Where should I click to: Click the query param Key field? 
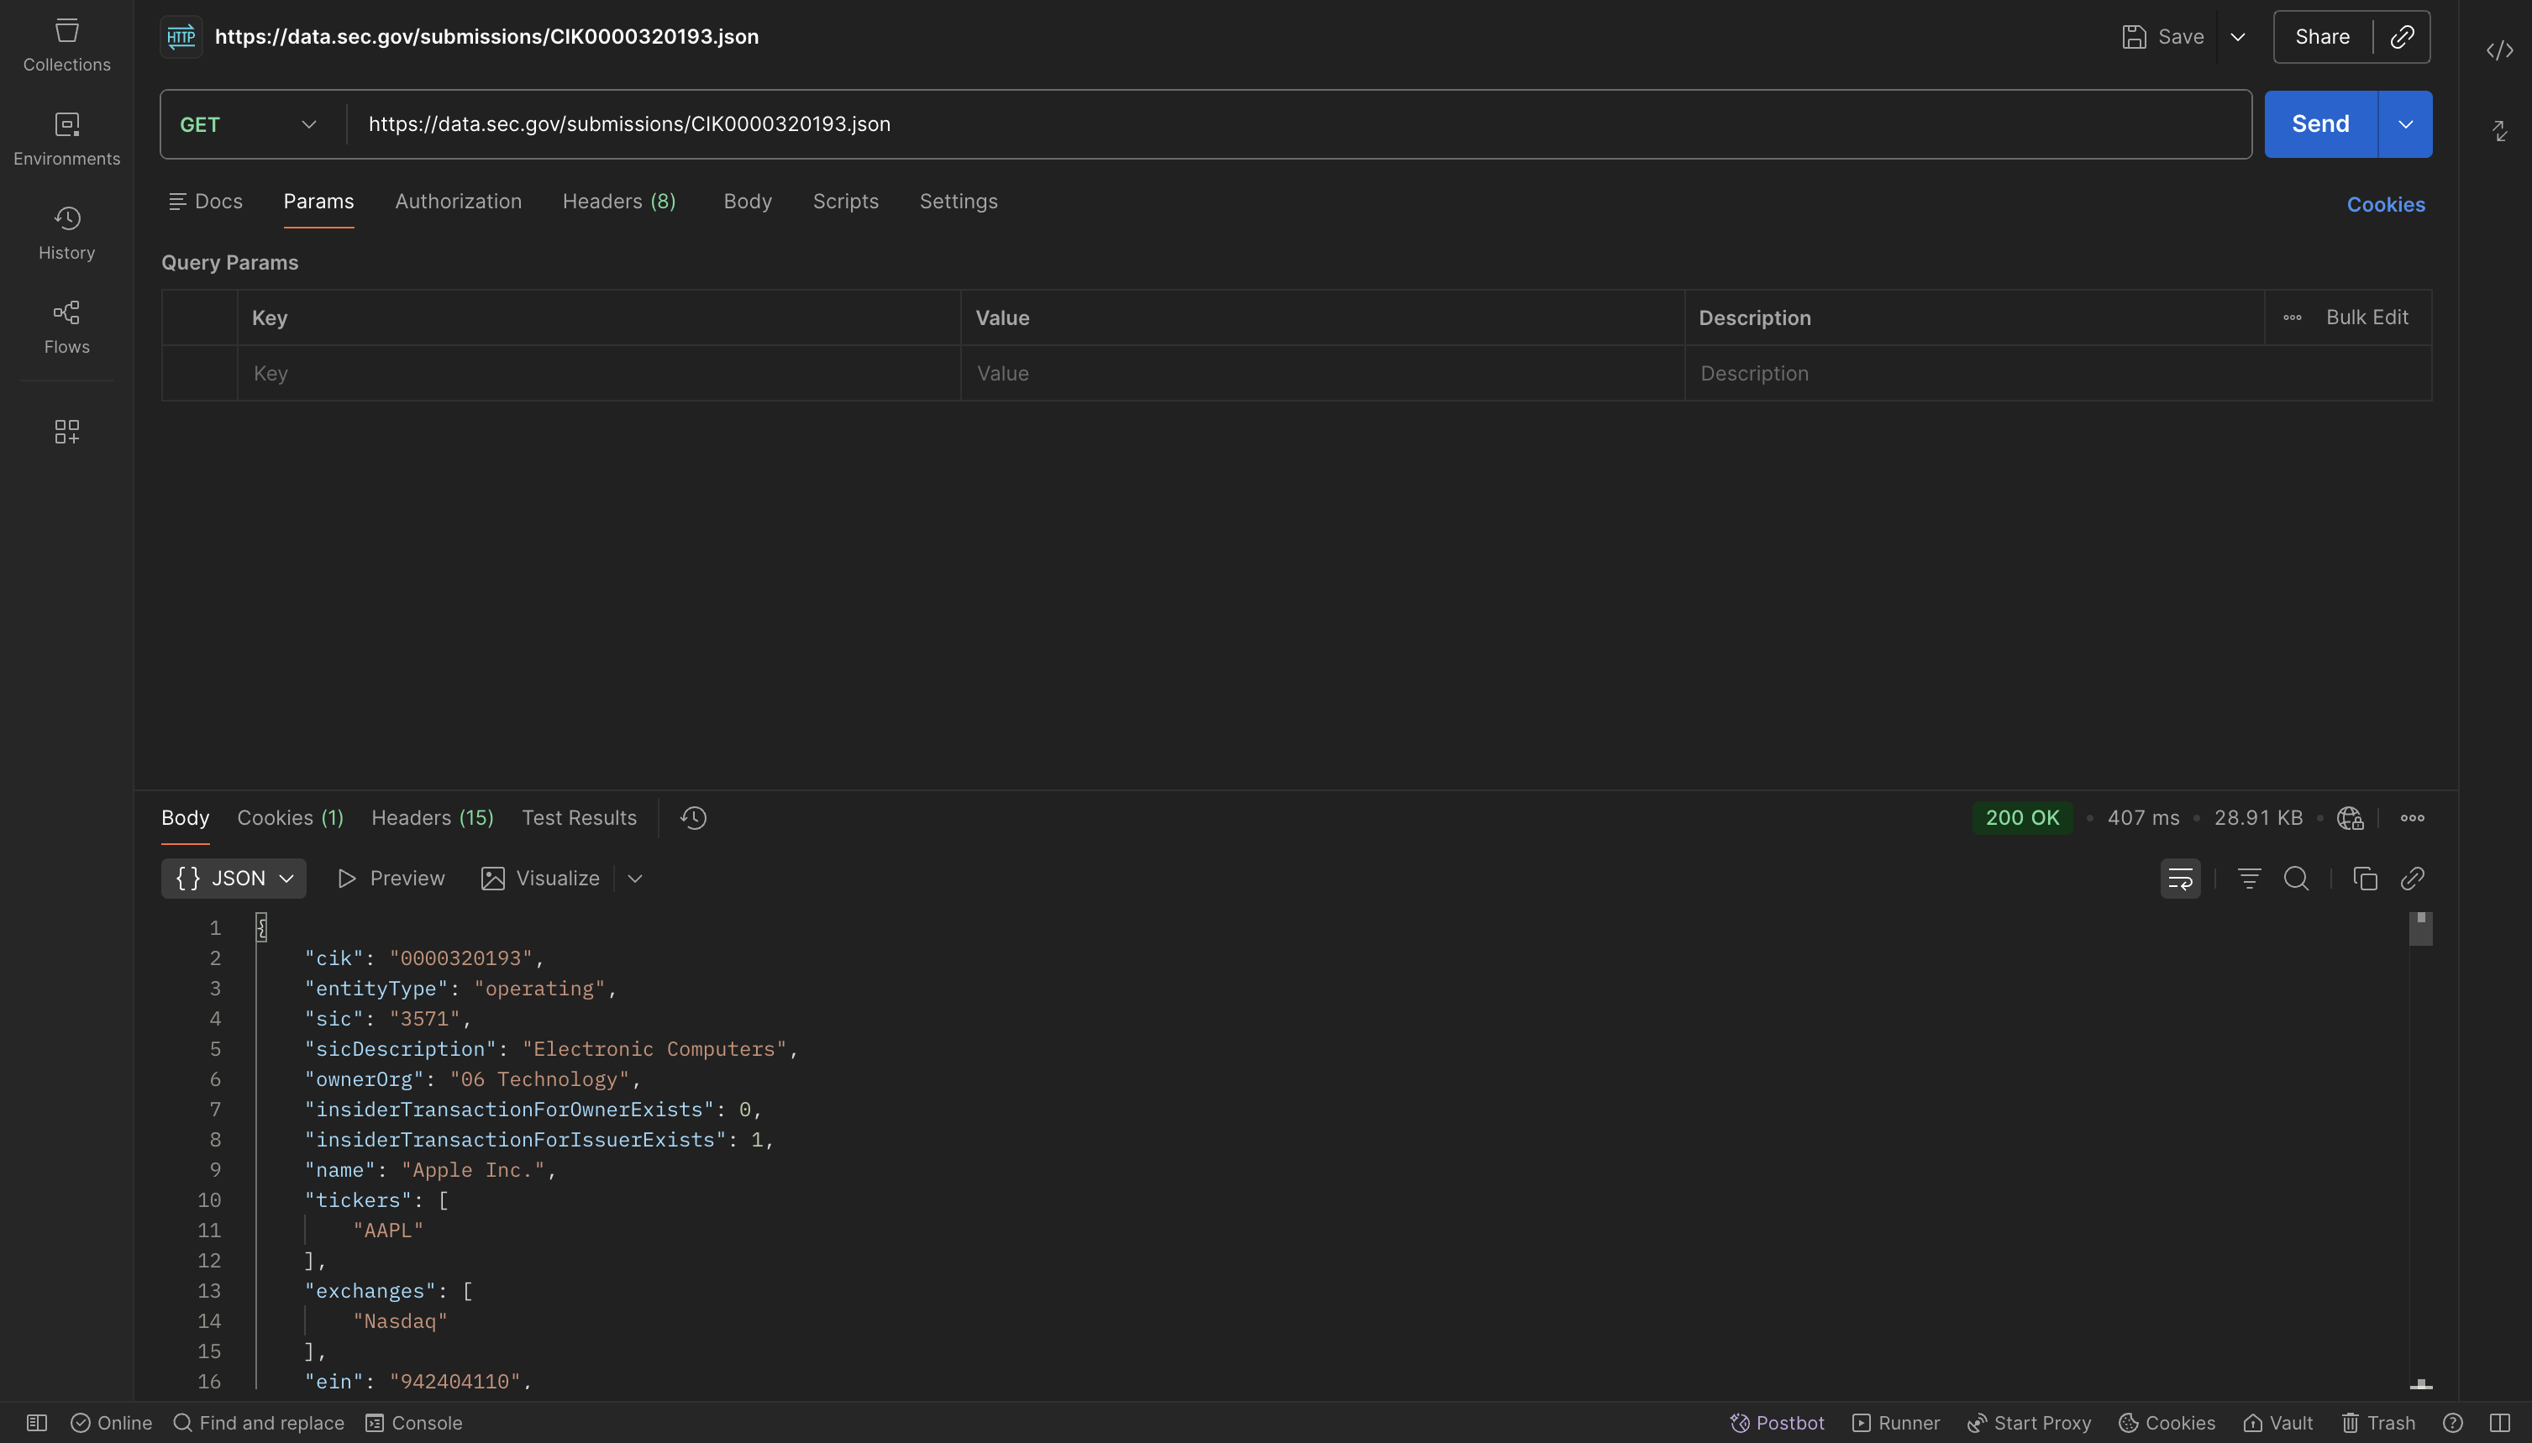click(599, 374)
